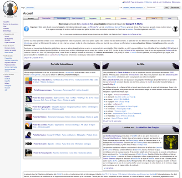The image size is (182, 178).
Task: Click the Déconnexion link
Action: (x=176, y=2)
